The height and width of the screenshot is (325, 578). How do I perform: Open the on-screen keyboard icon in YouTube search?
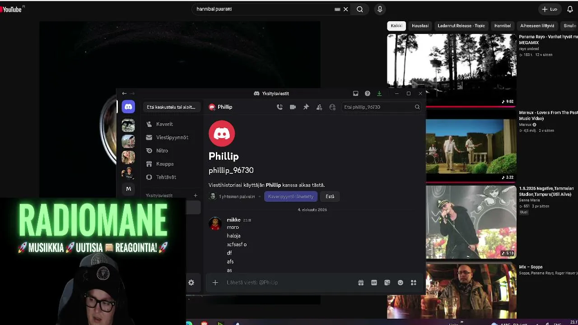pyautogui.click(x=337, y=9)
